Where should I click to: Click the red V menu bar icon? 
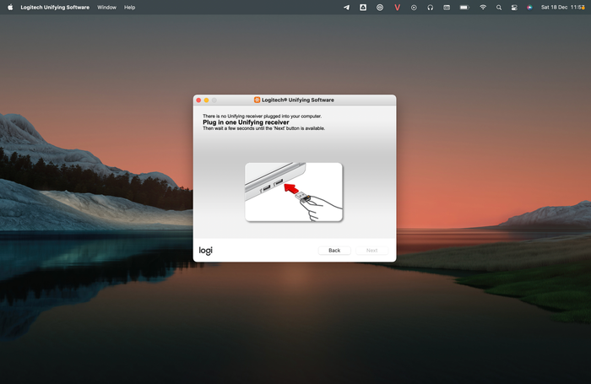tap(397, 7)
